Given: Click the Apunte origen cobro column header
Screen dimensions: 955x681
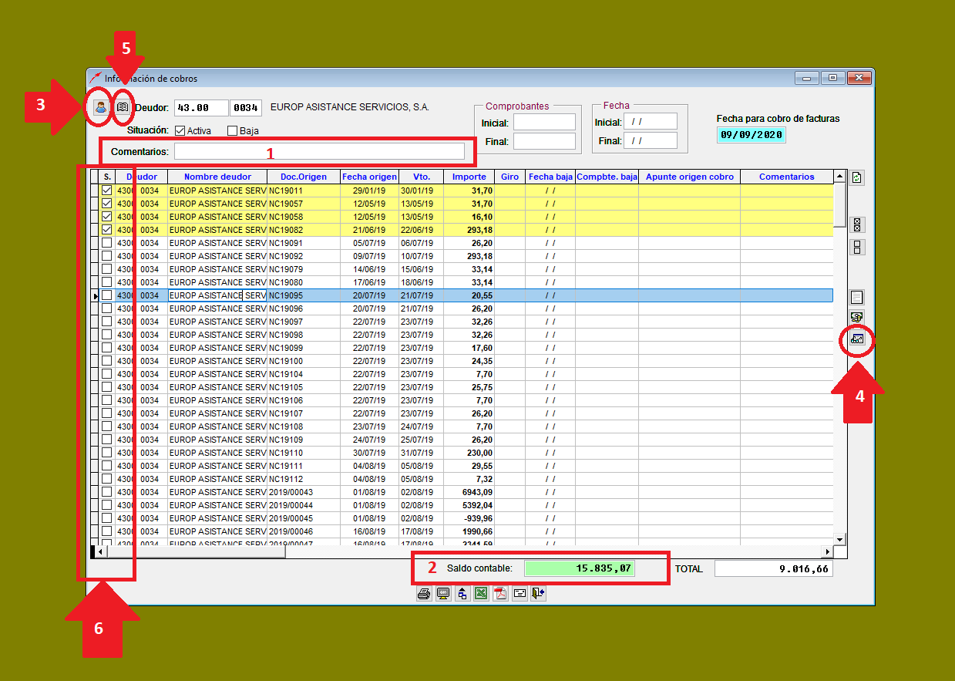Looking at the screenshot, I should 689,177.
